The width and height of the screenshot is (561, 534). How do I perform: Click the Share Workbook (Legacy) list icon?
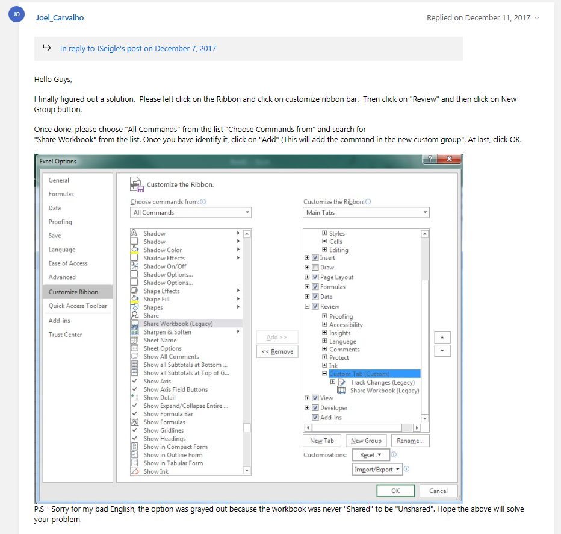point(134,324)
